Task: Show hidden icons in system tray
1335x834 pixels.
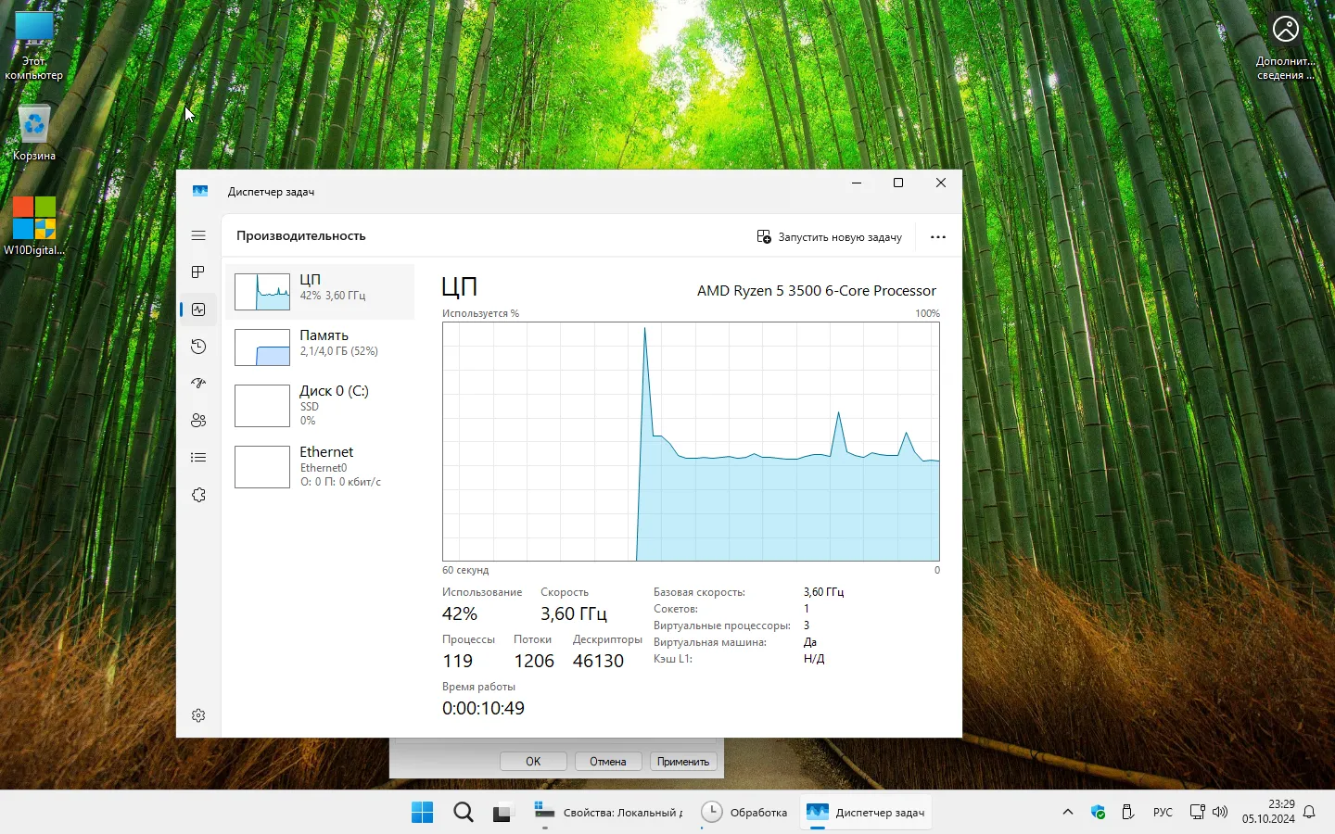Action: point(1068,813)
